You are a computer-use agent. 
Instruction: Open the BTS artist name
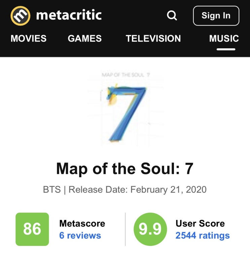click(52, 190)
